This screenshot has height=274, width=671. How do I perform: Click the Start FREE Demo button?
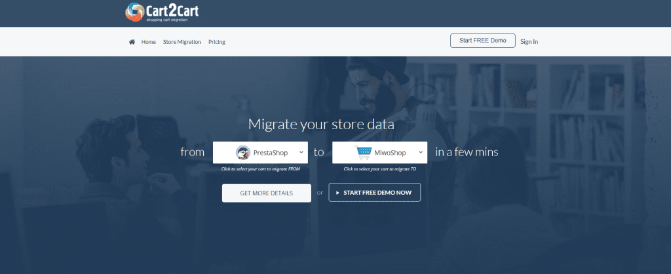point(483,41)
